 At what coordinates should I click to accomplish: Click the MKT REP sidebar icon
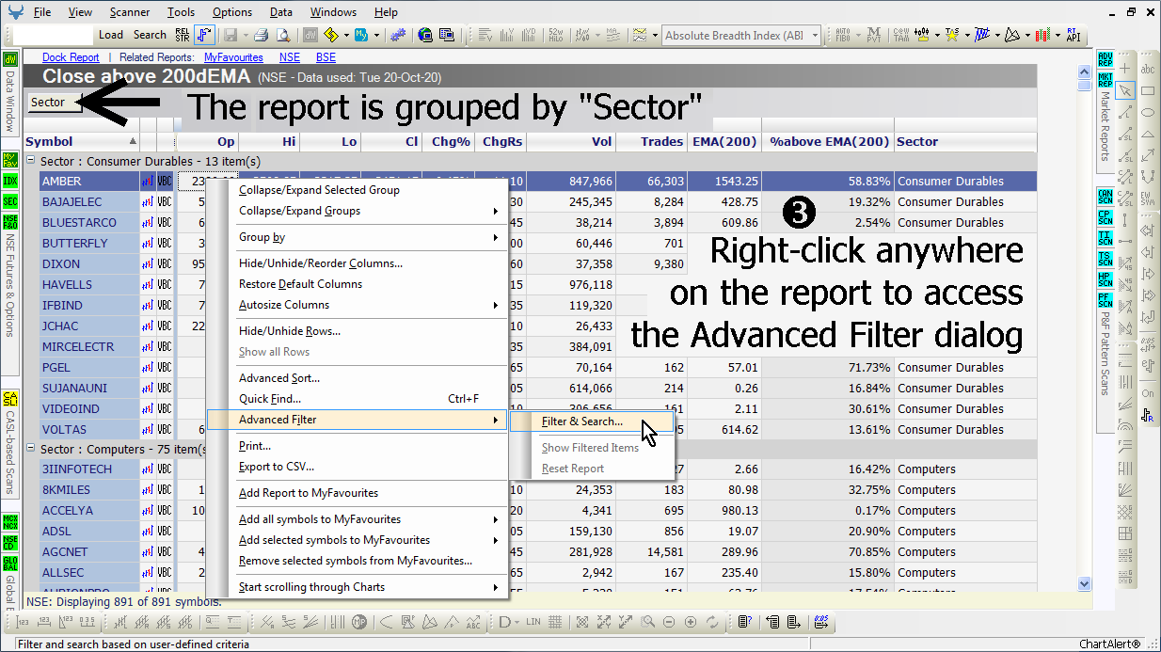[1105, 78]
